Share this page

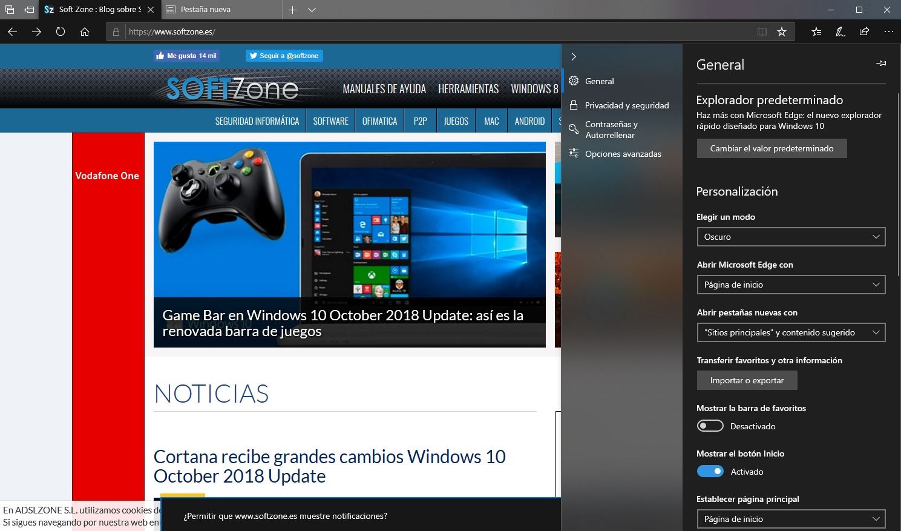point(864,31)
